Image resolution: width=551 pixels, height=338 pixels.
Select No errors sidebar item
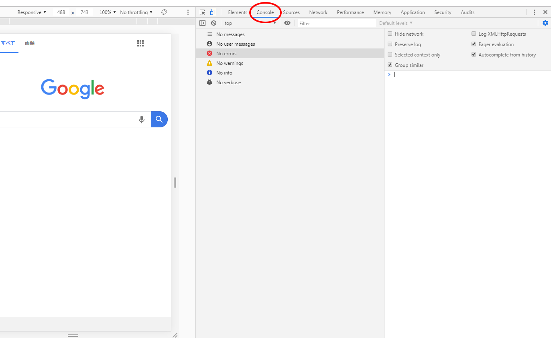(290, 54)
